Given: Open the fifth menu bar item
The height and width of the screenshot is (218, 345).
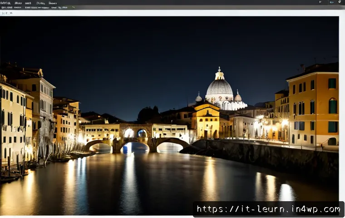Looking at the screenshot, I should click(x=53, y=3).
